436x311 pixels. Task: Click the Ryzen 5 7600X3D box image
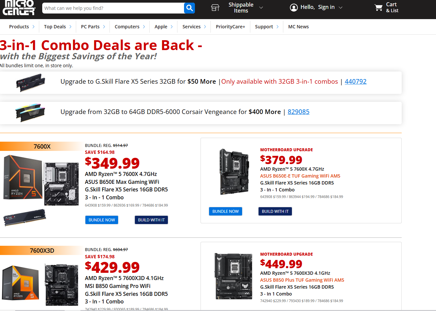20,282
